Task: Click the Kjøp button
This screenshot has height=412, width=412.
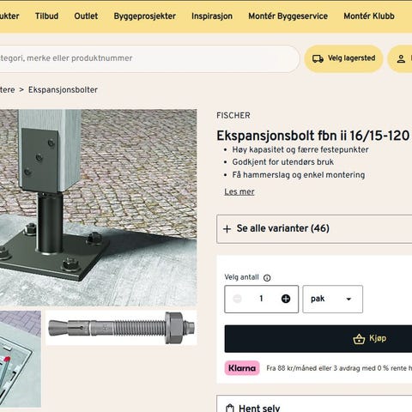Action: (x=318, y=339)
